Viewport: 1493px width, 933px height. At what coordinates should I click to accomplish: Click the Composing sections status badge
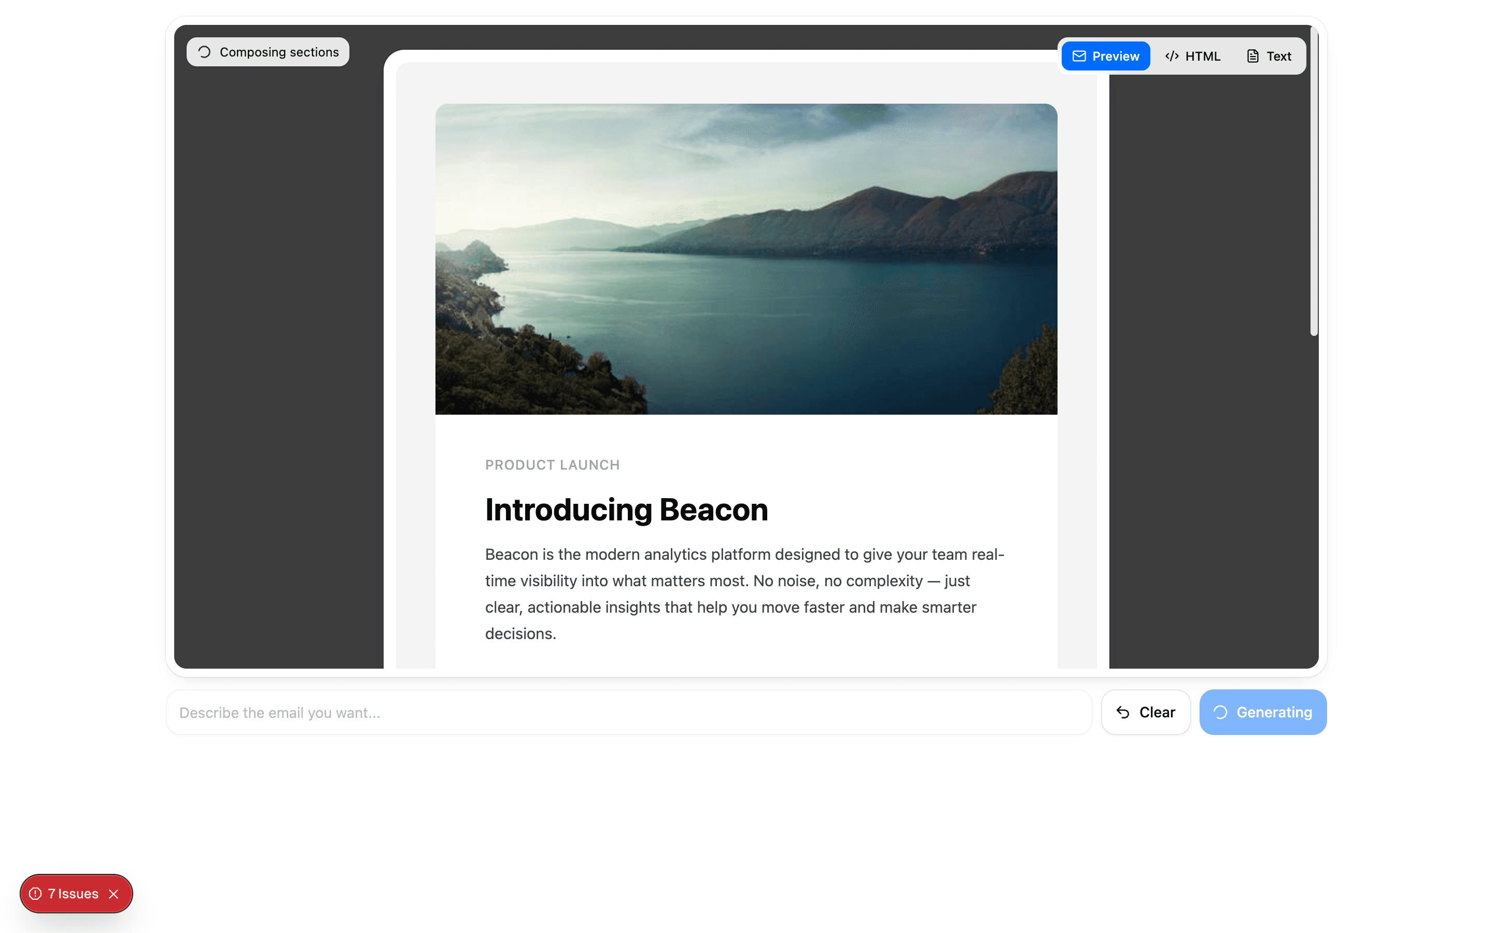(267, 51)
